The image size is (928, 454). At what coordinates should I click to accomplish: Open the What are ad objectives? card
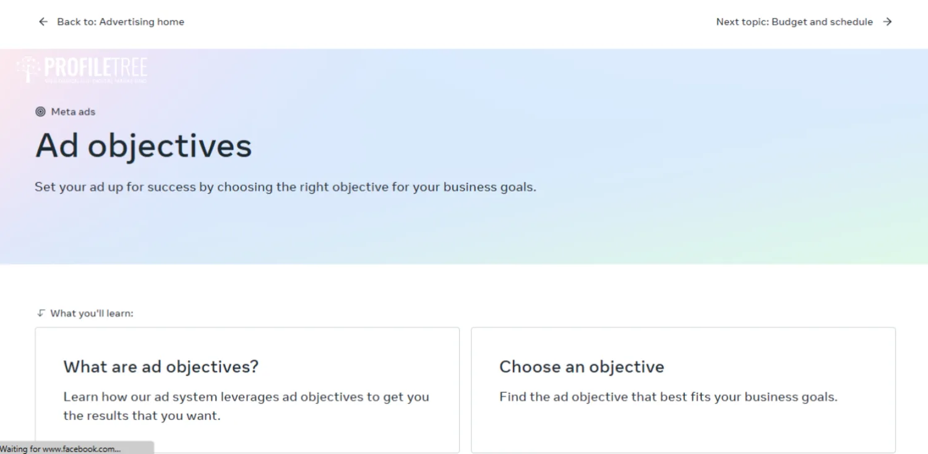[247, 390]
